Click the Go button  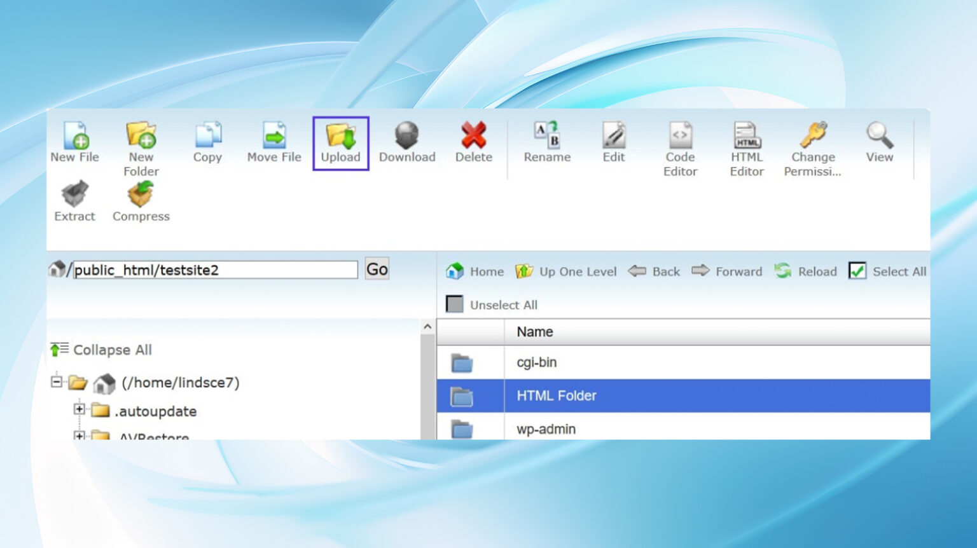pyautogui.click(x=377, y=270)
